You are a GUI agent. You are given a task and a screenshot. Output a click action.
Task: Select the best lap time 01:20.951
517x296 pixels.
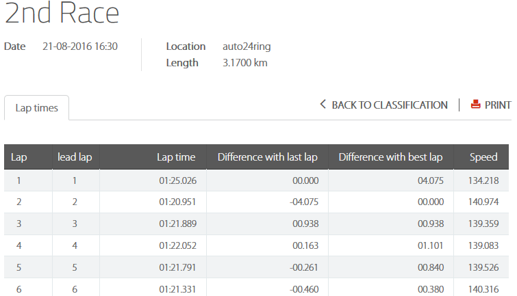tap(177, 202)
